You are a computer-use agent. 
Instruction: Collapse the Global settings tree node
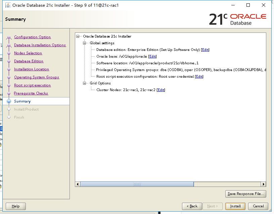coord(84,43)
